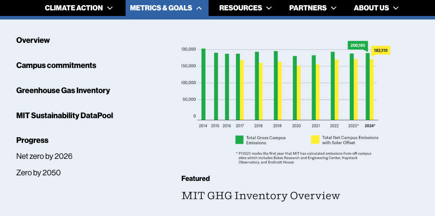Go to the Overview page

33,40
